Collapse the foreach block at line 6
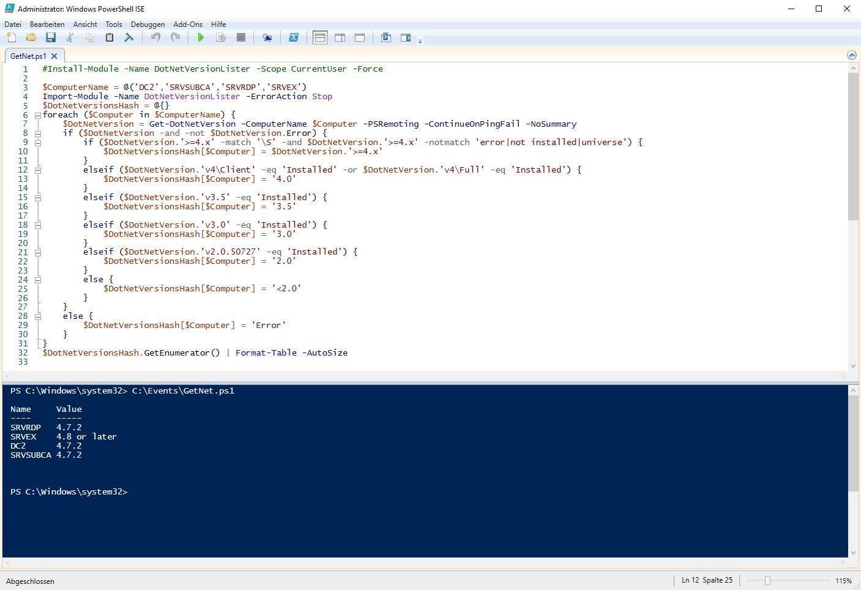This screenshot has width=861, height=590. (37, 115)
